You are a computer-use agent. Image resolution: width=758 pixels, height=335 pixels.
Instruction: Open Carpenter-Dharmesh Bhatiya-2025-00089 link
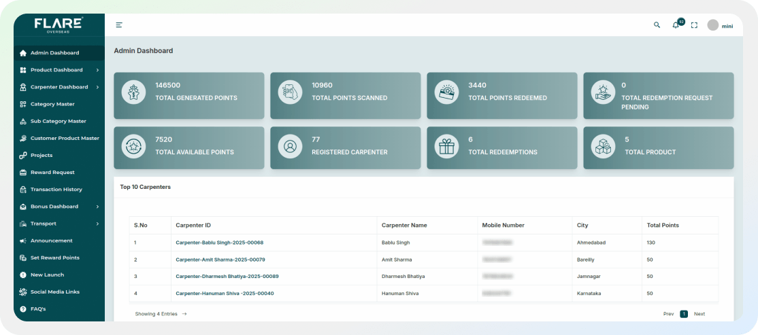click(x=227, y=277)
